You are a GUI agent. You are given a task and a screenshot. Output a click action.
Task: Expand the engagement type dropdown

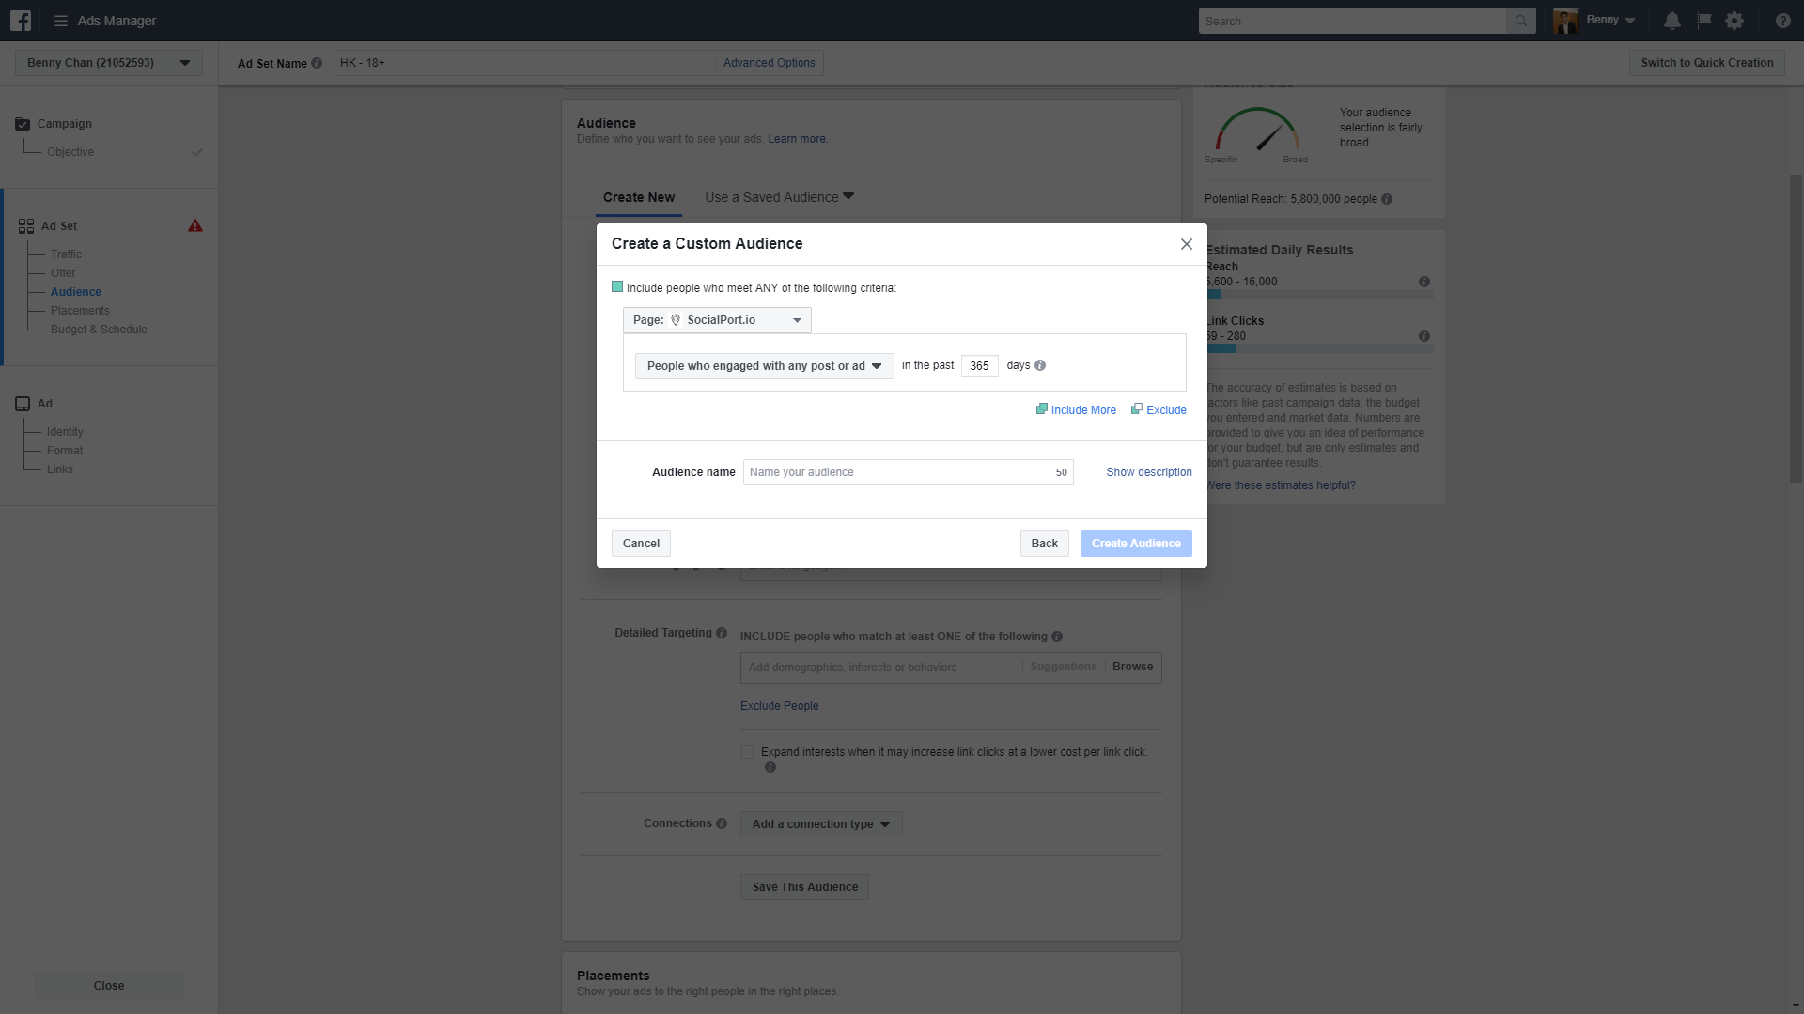coord(764,366)
